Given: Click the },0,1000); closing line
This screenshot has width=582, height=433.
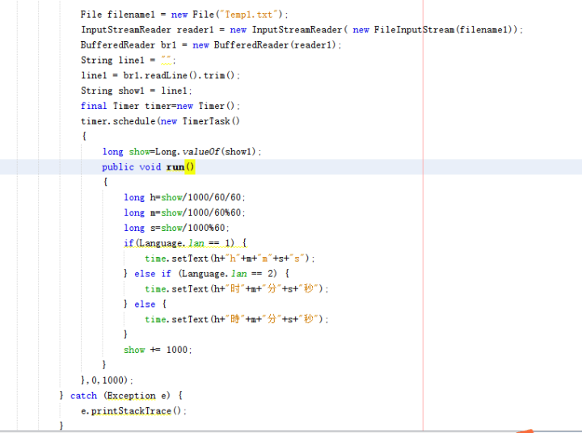Looking at the screenshot, I should point(107,380).
